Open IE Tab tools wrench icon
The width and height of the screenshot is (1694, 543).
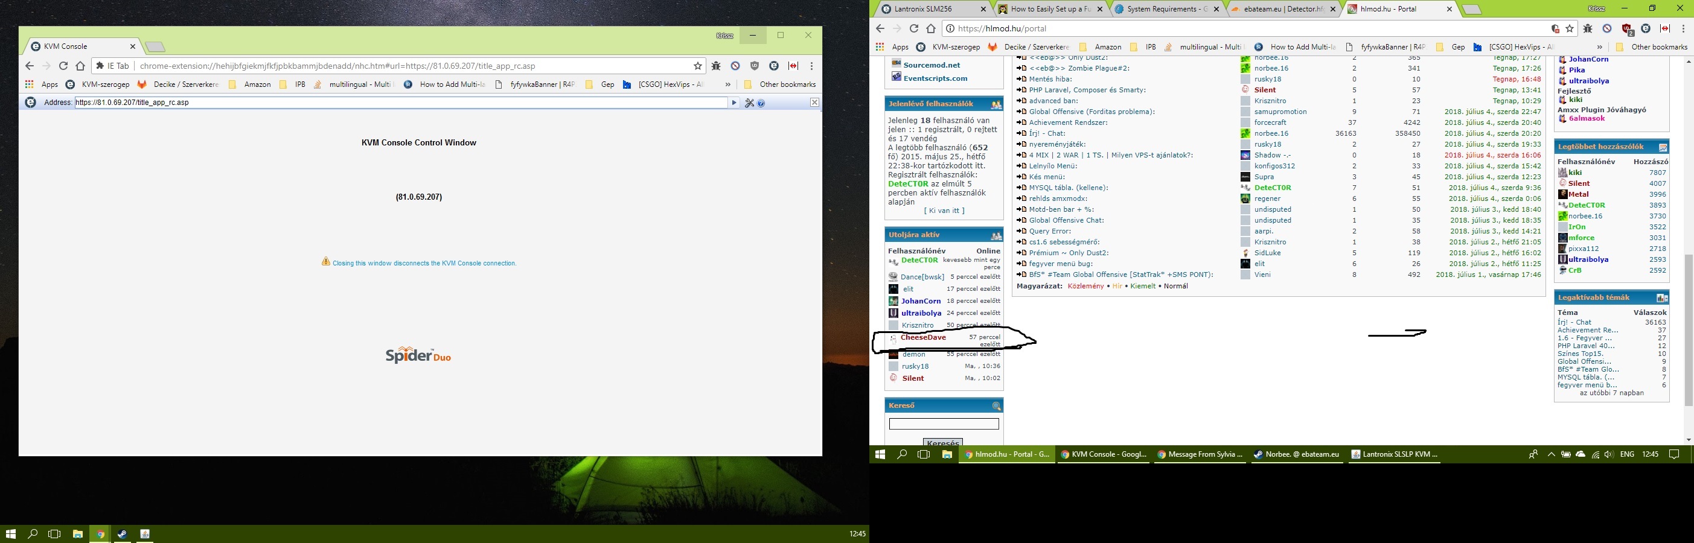tap(749, 103)
